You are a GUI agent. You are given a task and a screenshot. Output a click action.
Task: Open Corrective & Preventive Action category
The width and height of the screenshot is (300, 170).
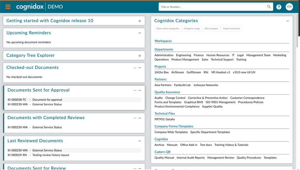208,98
